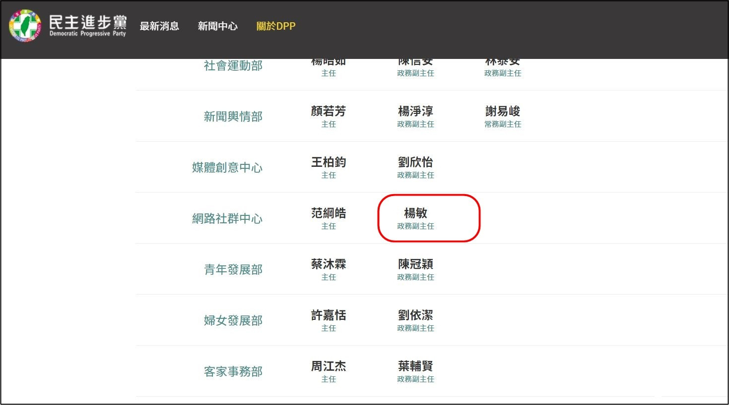This screenshot has width=729, height=405.
Task: Open the 新聞中心 menu
Action: click(217, 26)
